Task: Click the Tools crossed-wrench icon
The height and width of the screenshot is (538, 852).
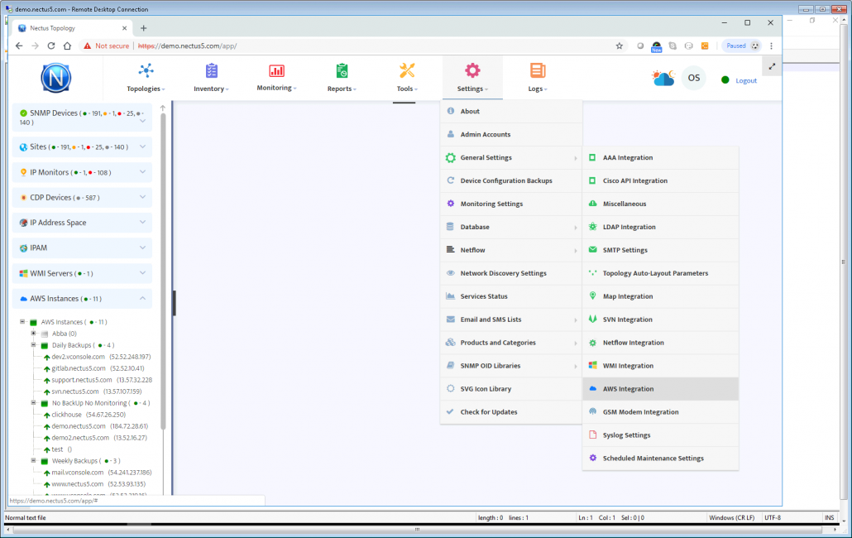Action: [x=406, y=70]
